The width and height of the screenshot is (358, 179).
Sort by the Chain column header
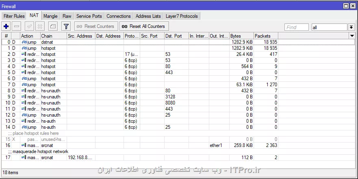point(53,36)
